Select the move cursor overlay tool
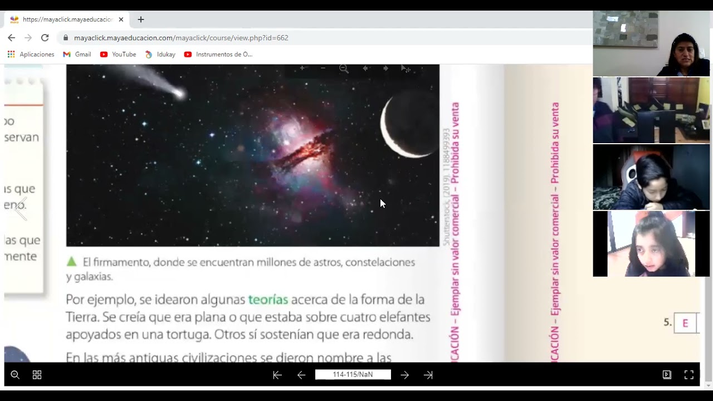The width and height of the screenshot is (713, 401). 406,69
